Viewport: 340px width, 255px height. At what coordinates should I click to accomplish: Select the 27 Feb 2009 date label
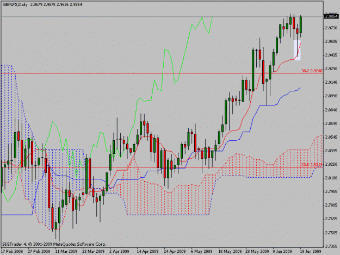39,252
